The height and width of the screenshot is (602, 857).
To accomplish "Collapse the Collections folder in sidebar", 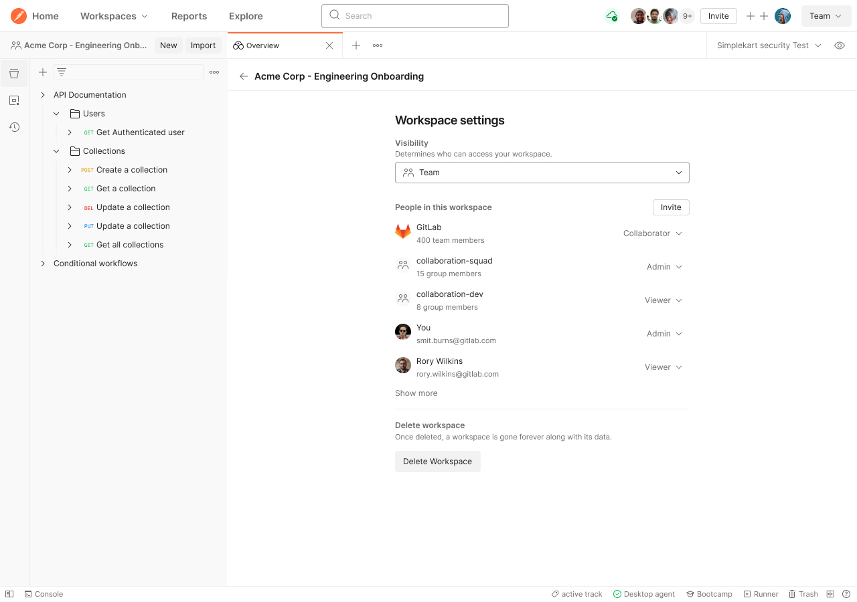I will 57,151.
